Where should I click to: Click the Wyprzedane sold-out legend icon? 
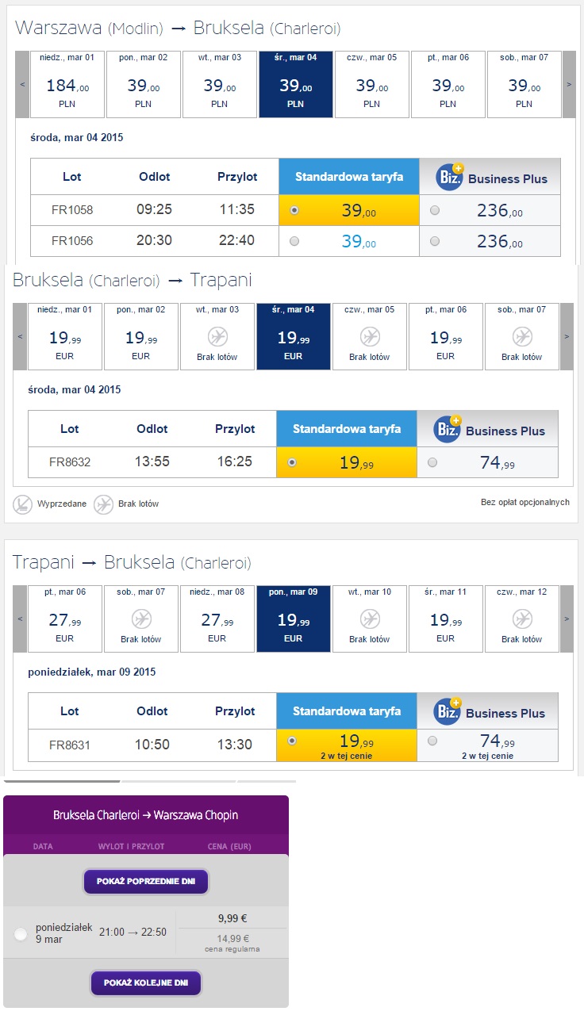(22, 504)
